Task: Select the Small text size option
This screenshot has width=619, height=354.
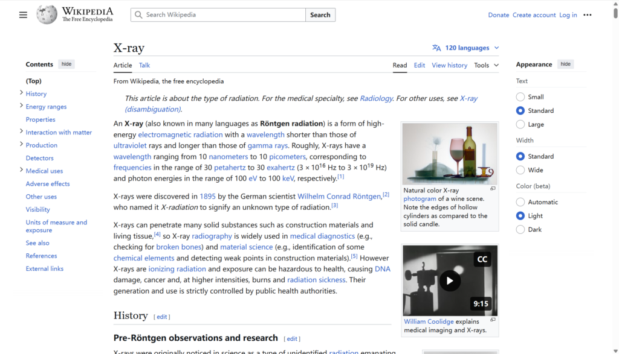Action: point(520,97)
